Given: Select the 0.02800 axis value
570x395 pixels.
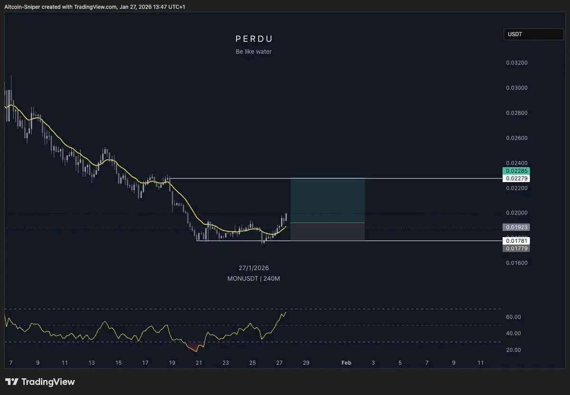Looking at the screenshot, I should 517,113.
